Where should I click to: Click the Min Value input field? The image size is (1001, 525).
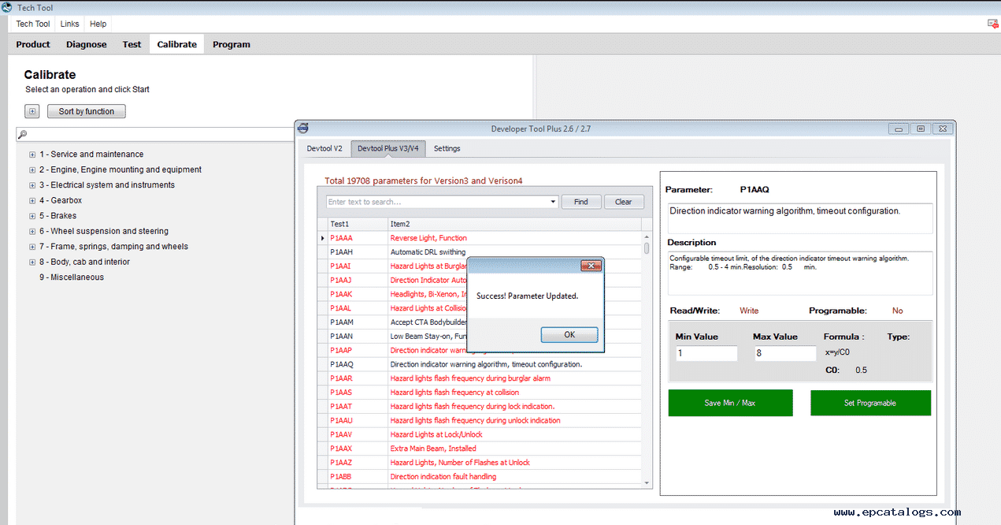[x=706, y=353]
